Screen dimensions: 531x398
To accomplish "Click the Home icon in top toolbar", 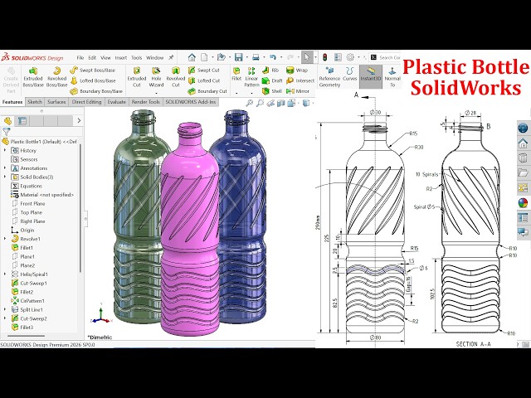I will coord(192,57).
